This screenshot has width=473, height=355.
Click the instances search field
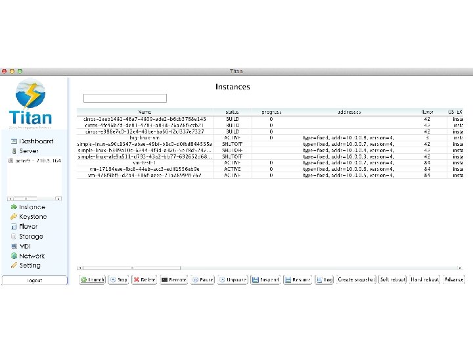(x=125, y=98)
